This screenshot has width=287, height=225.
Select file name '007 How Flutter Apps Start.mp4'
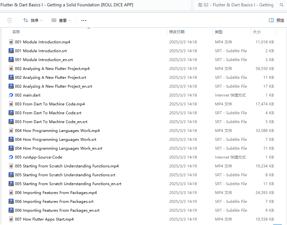tap(44, 219)
